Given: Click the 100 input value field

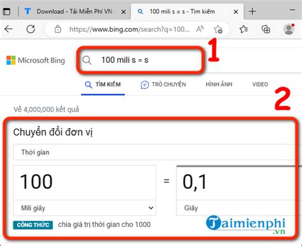Looking at the screenshot, I should (85, 182).
